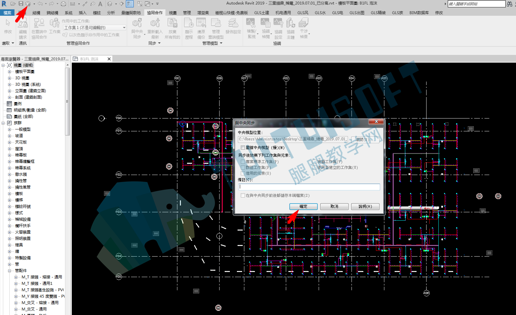Viewport: 516px width, 315px height.
Task: Click the 還原備份 restore backup icon
Action: pyautogui.click(x=201, y=23)
